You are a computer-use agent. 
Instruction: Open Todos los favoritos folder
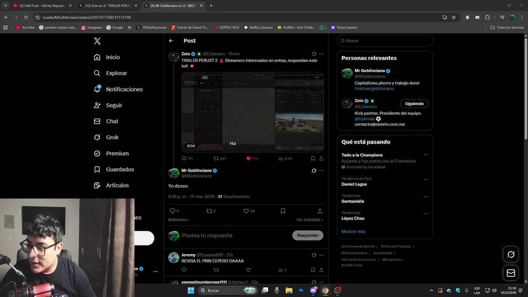[507, 28]
